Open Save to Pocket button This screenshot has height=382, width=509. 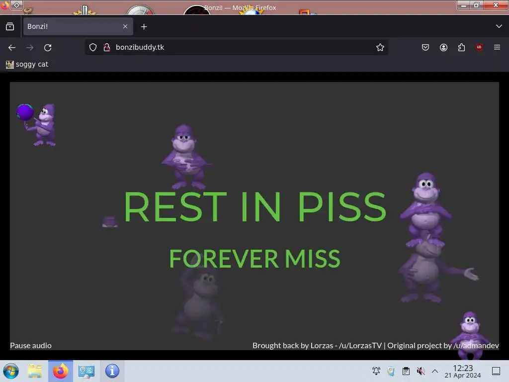click(x=425, y=47)
